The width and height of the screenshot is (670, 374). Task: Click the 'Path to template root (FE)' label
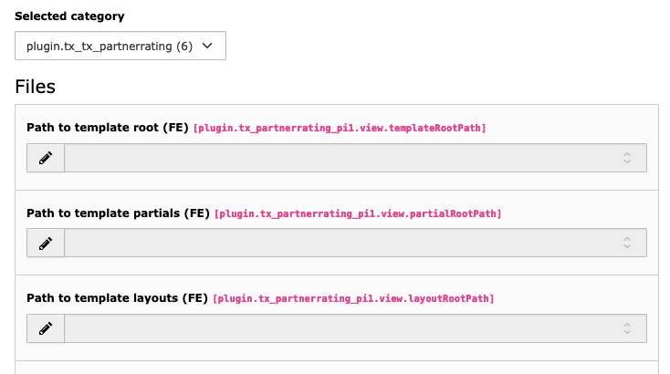click(108, 128)
